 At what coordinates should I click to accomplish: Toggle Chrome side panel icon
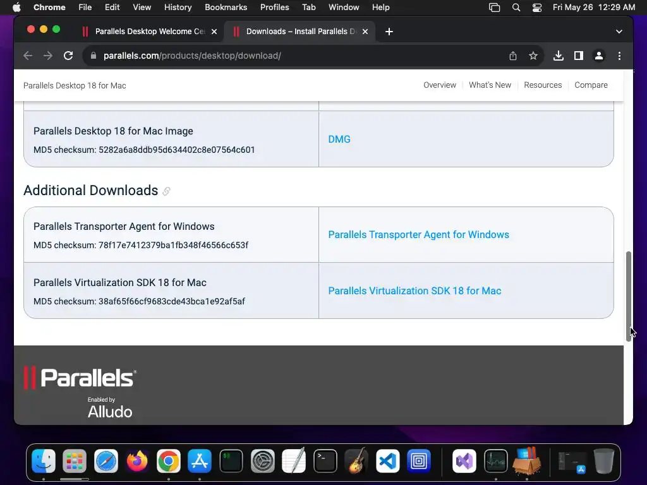579,56
